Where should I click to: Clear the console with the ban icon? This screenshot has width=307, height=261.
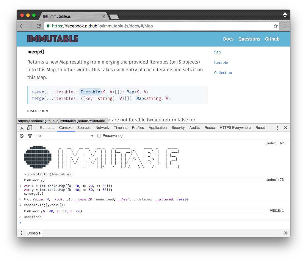tap(21, 136)
